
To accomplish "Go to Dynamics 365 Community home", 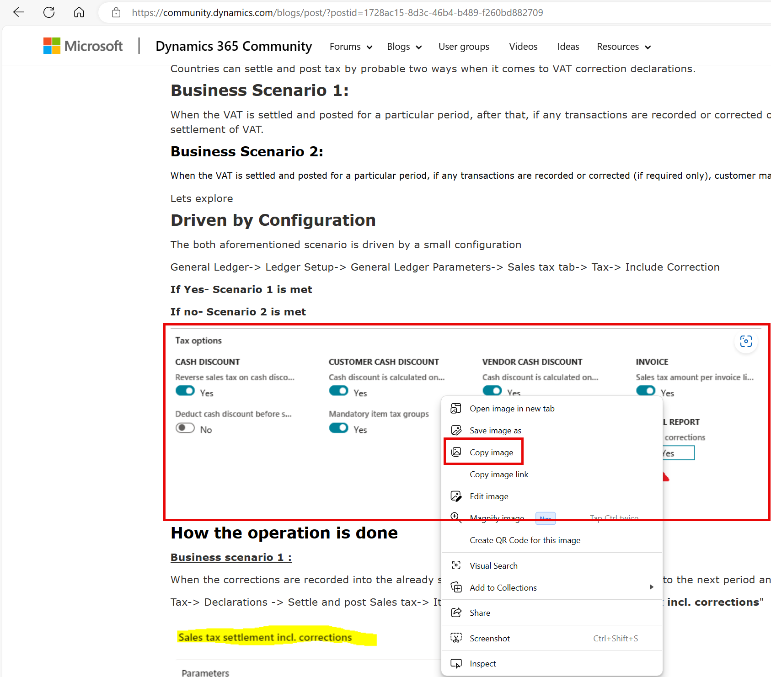I will tap(234, 46).
